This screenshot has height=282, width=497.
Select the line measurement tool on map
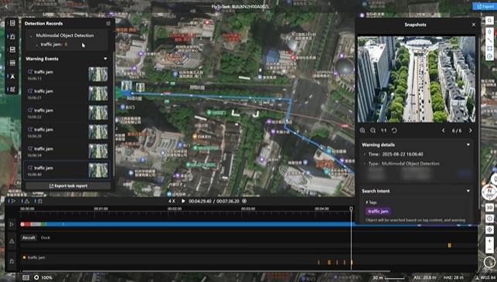[x=489, y=40]
